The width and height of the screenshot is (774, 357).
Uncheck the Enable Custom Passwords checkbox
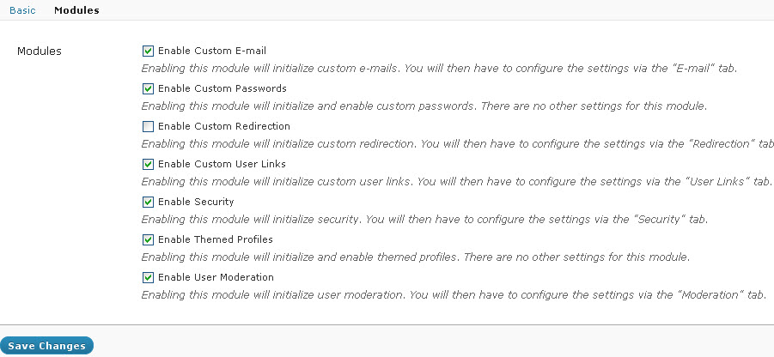click(148, 88)
